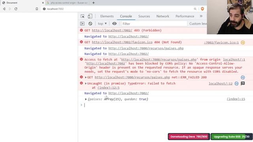Click the 404 Not Found error icon
The height and width of the screenshot is (142, 253).
81,42
